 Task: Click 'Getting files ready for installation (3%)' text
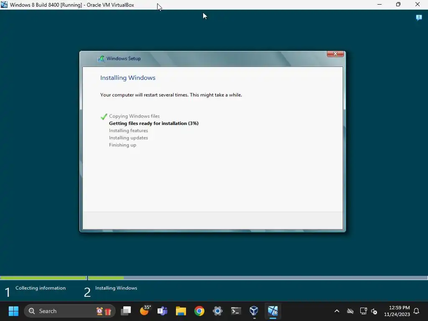pos(154,123)
